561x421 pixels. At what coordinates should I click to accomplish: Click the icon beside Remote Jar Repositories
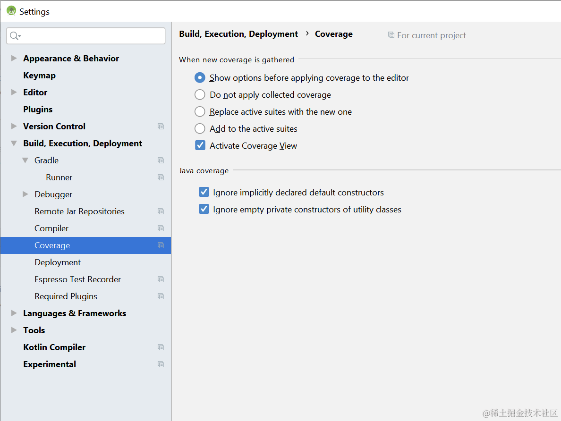pyautogui.click(x=161, y=211)
